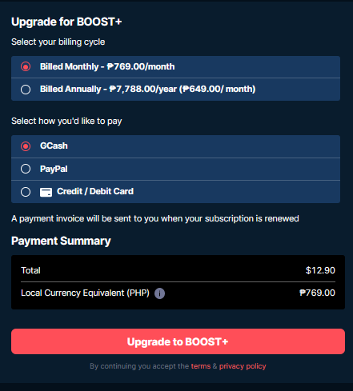This screenshot has height=391, width=353.
Task: Open the privacy policy link
Action: 243,366
